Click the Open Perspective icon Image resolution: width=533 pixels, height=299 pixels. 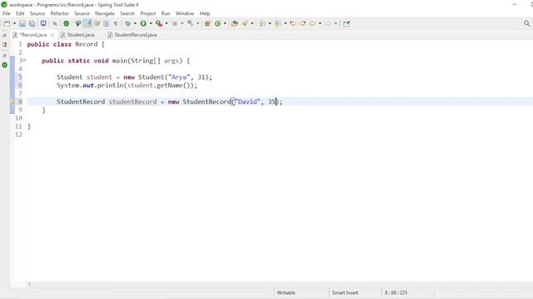(x=346, y=23)
